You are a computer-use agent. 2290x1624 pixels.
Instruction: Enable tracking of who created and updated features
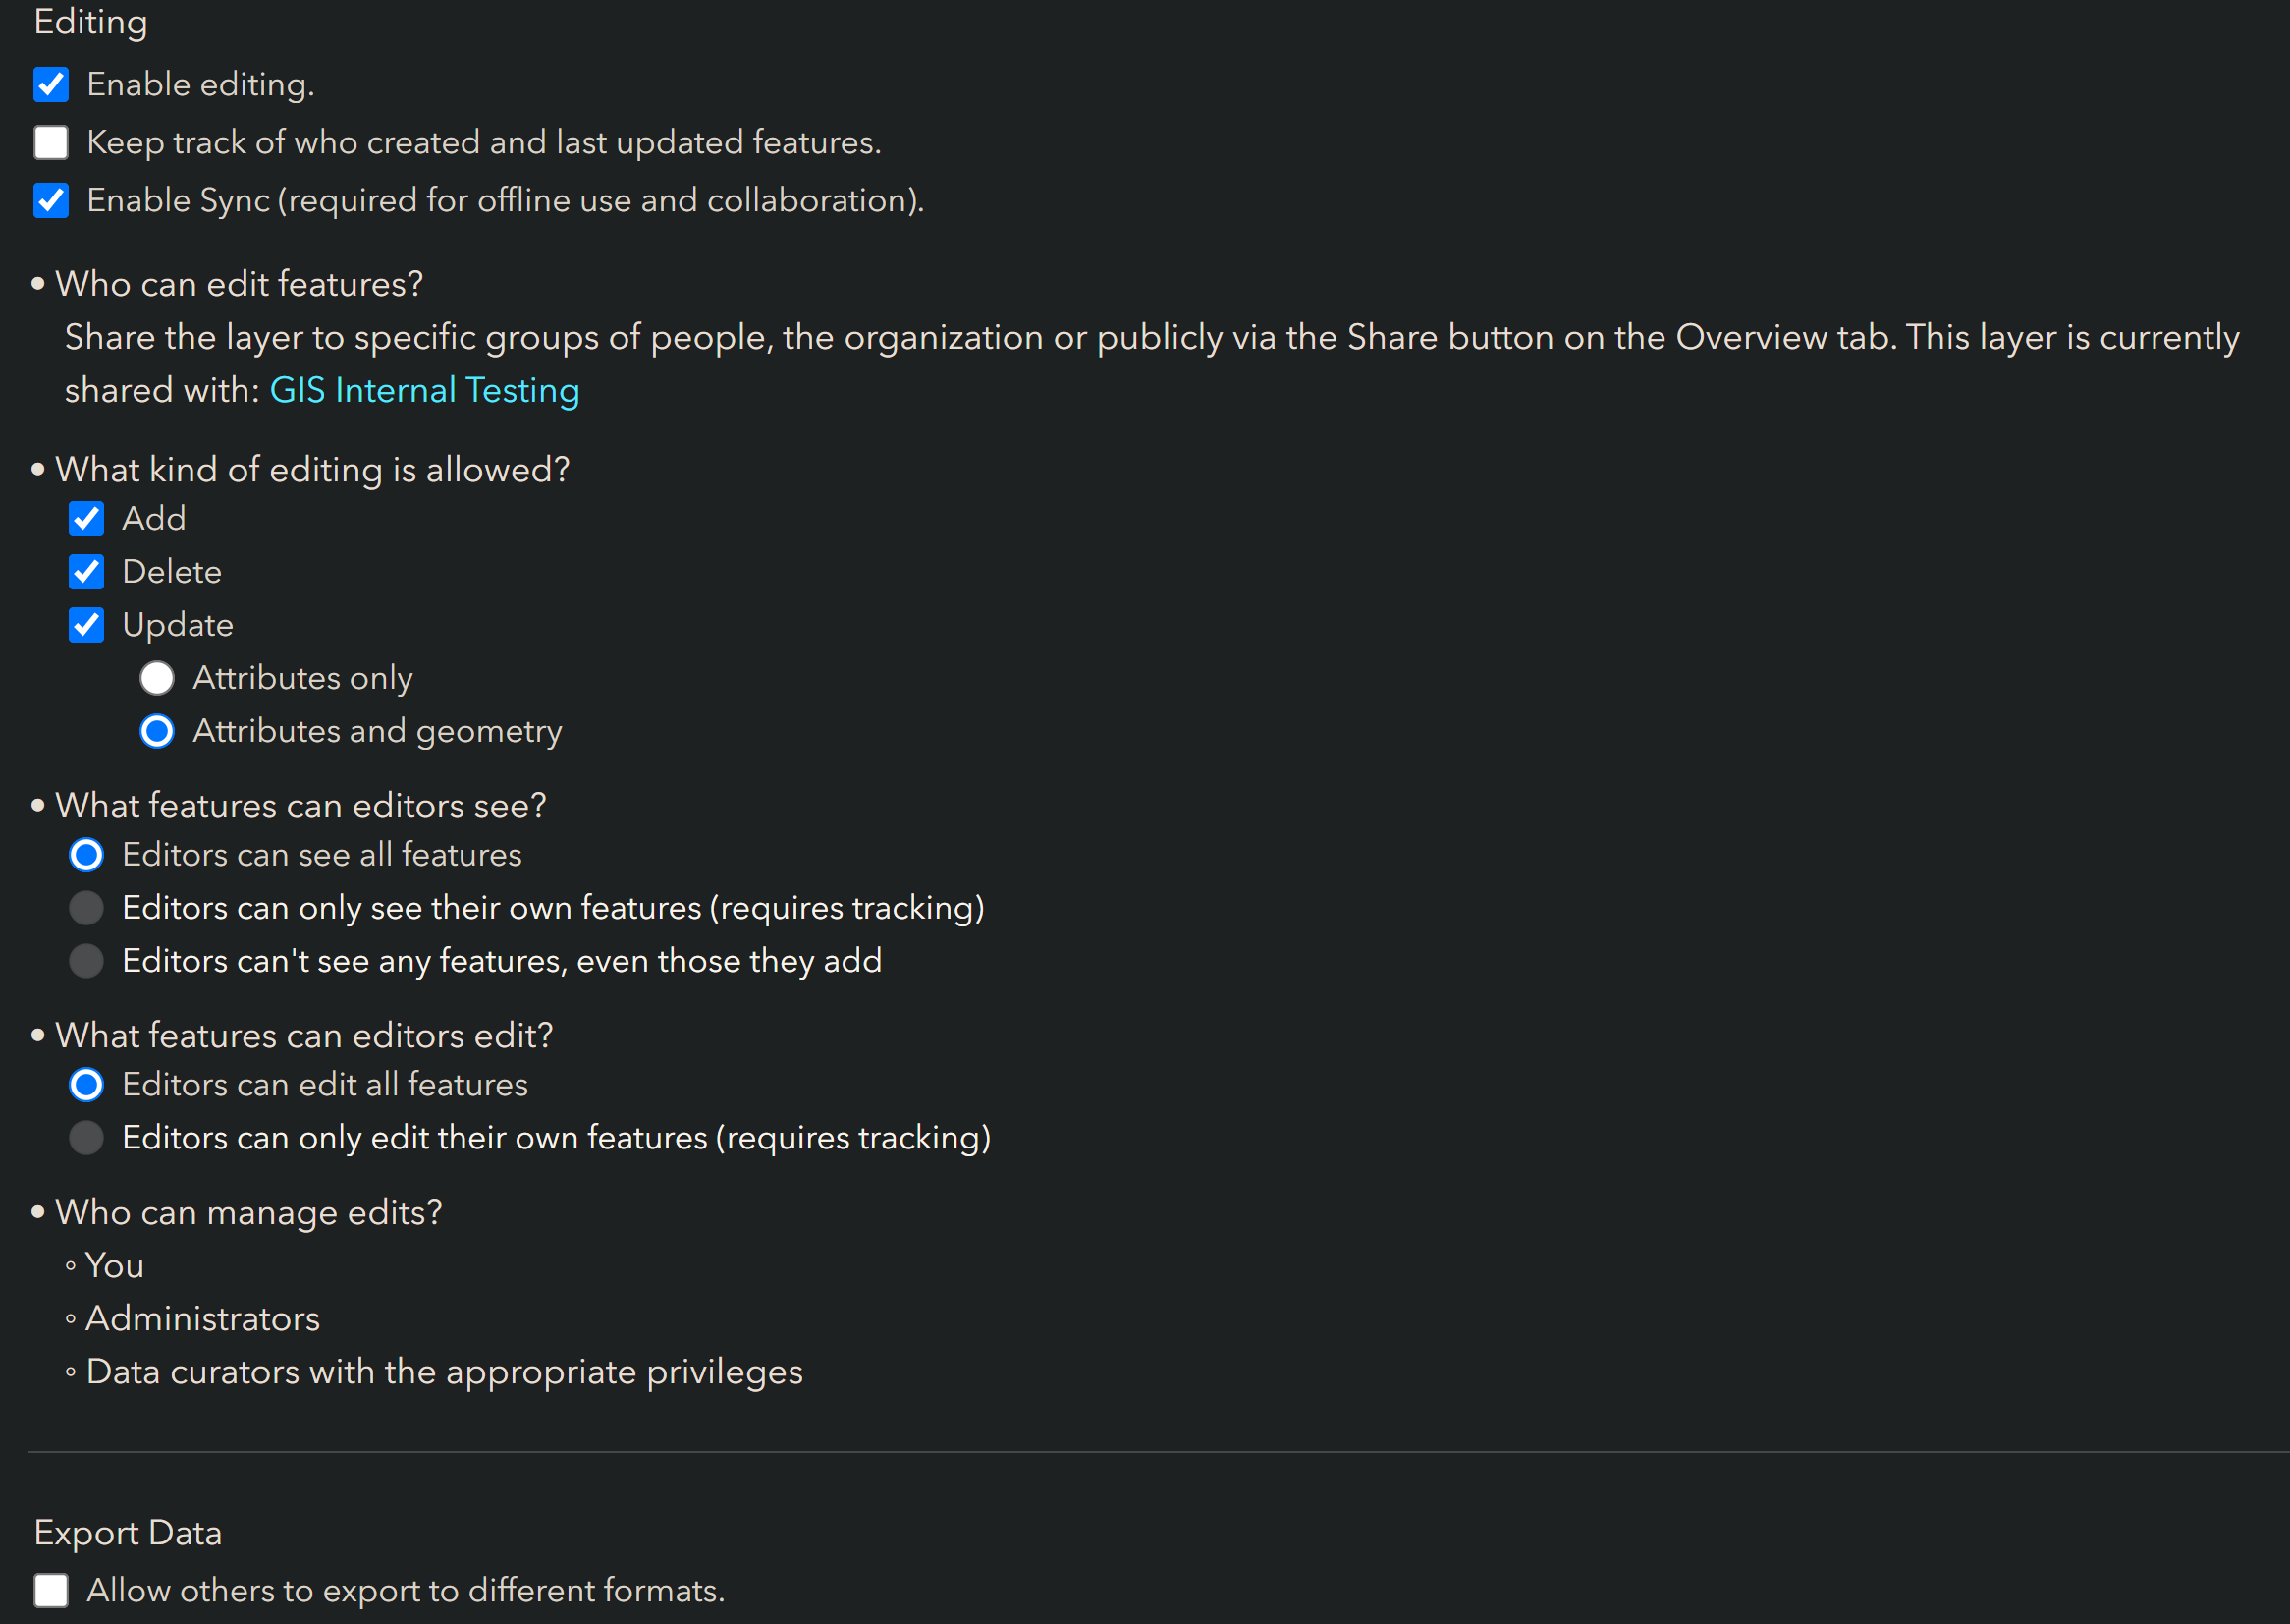51,143
